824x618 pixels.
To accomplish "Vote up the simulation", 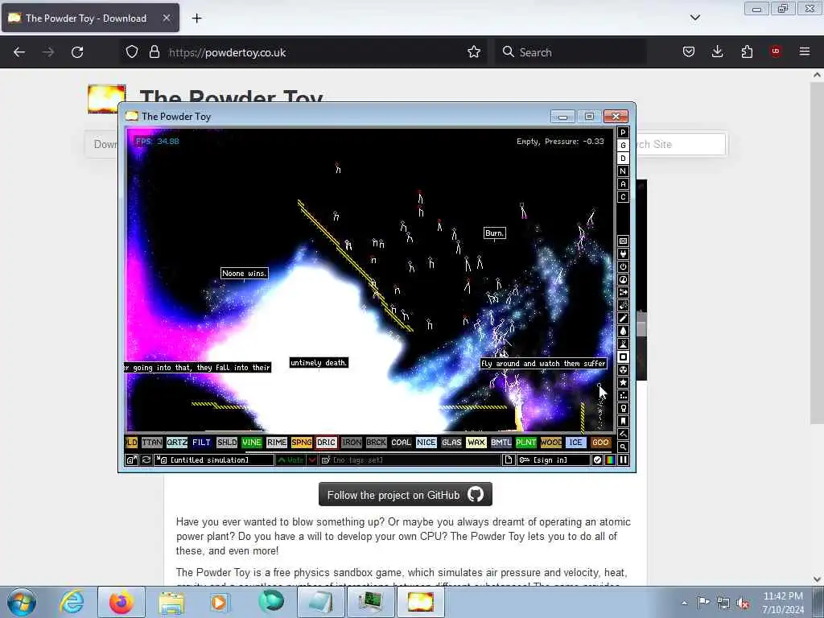I will coord(290,459).
